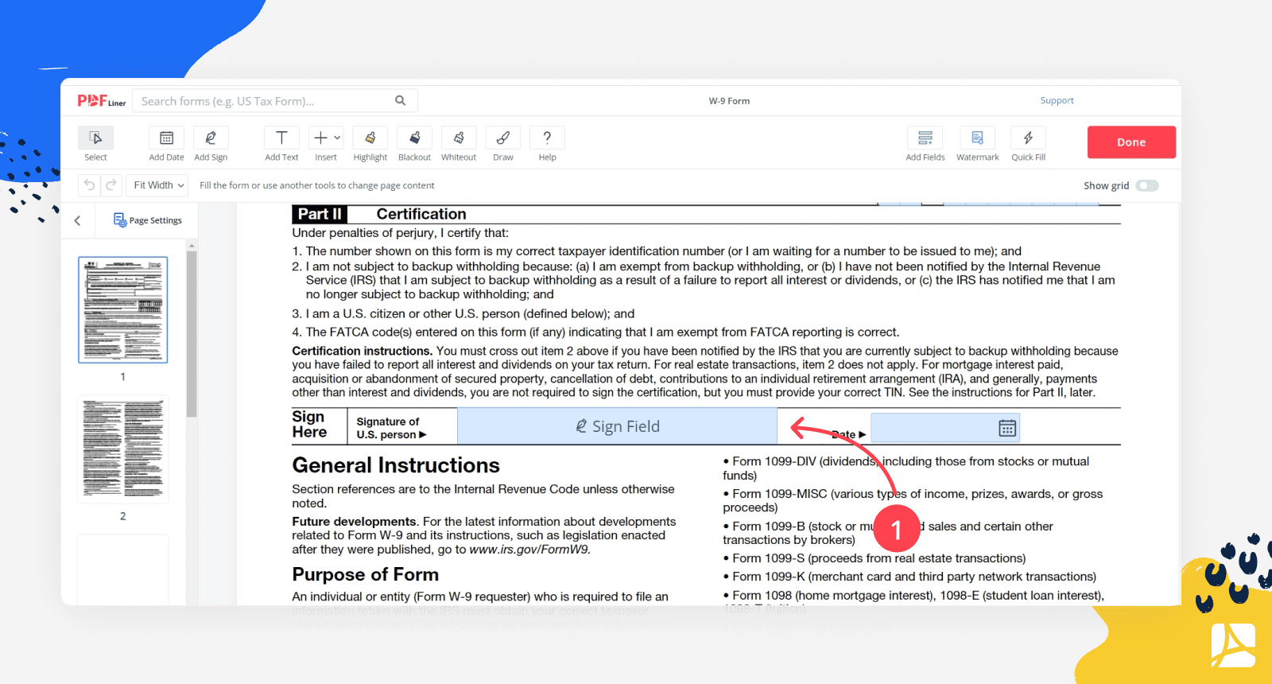1272x684 pixels.
Task: Click the PDFLiner logo
Action: [x=101, y=101]
